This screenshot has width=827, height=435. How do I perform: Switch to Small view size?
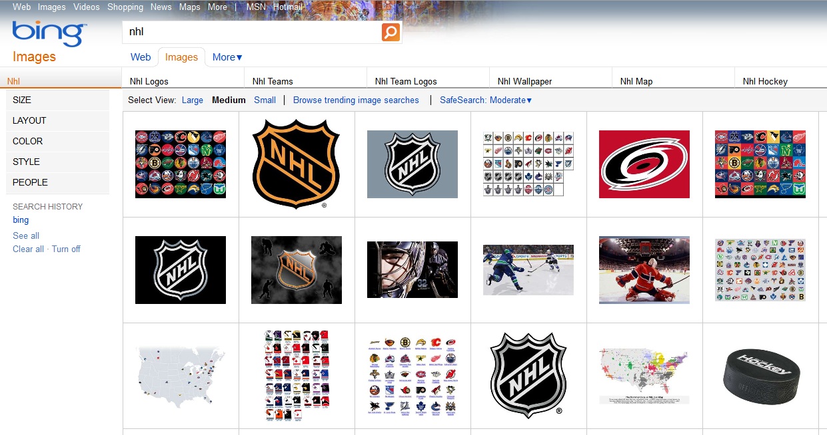coord(265,100)
